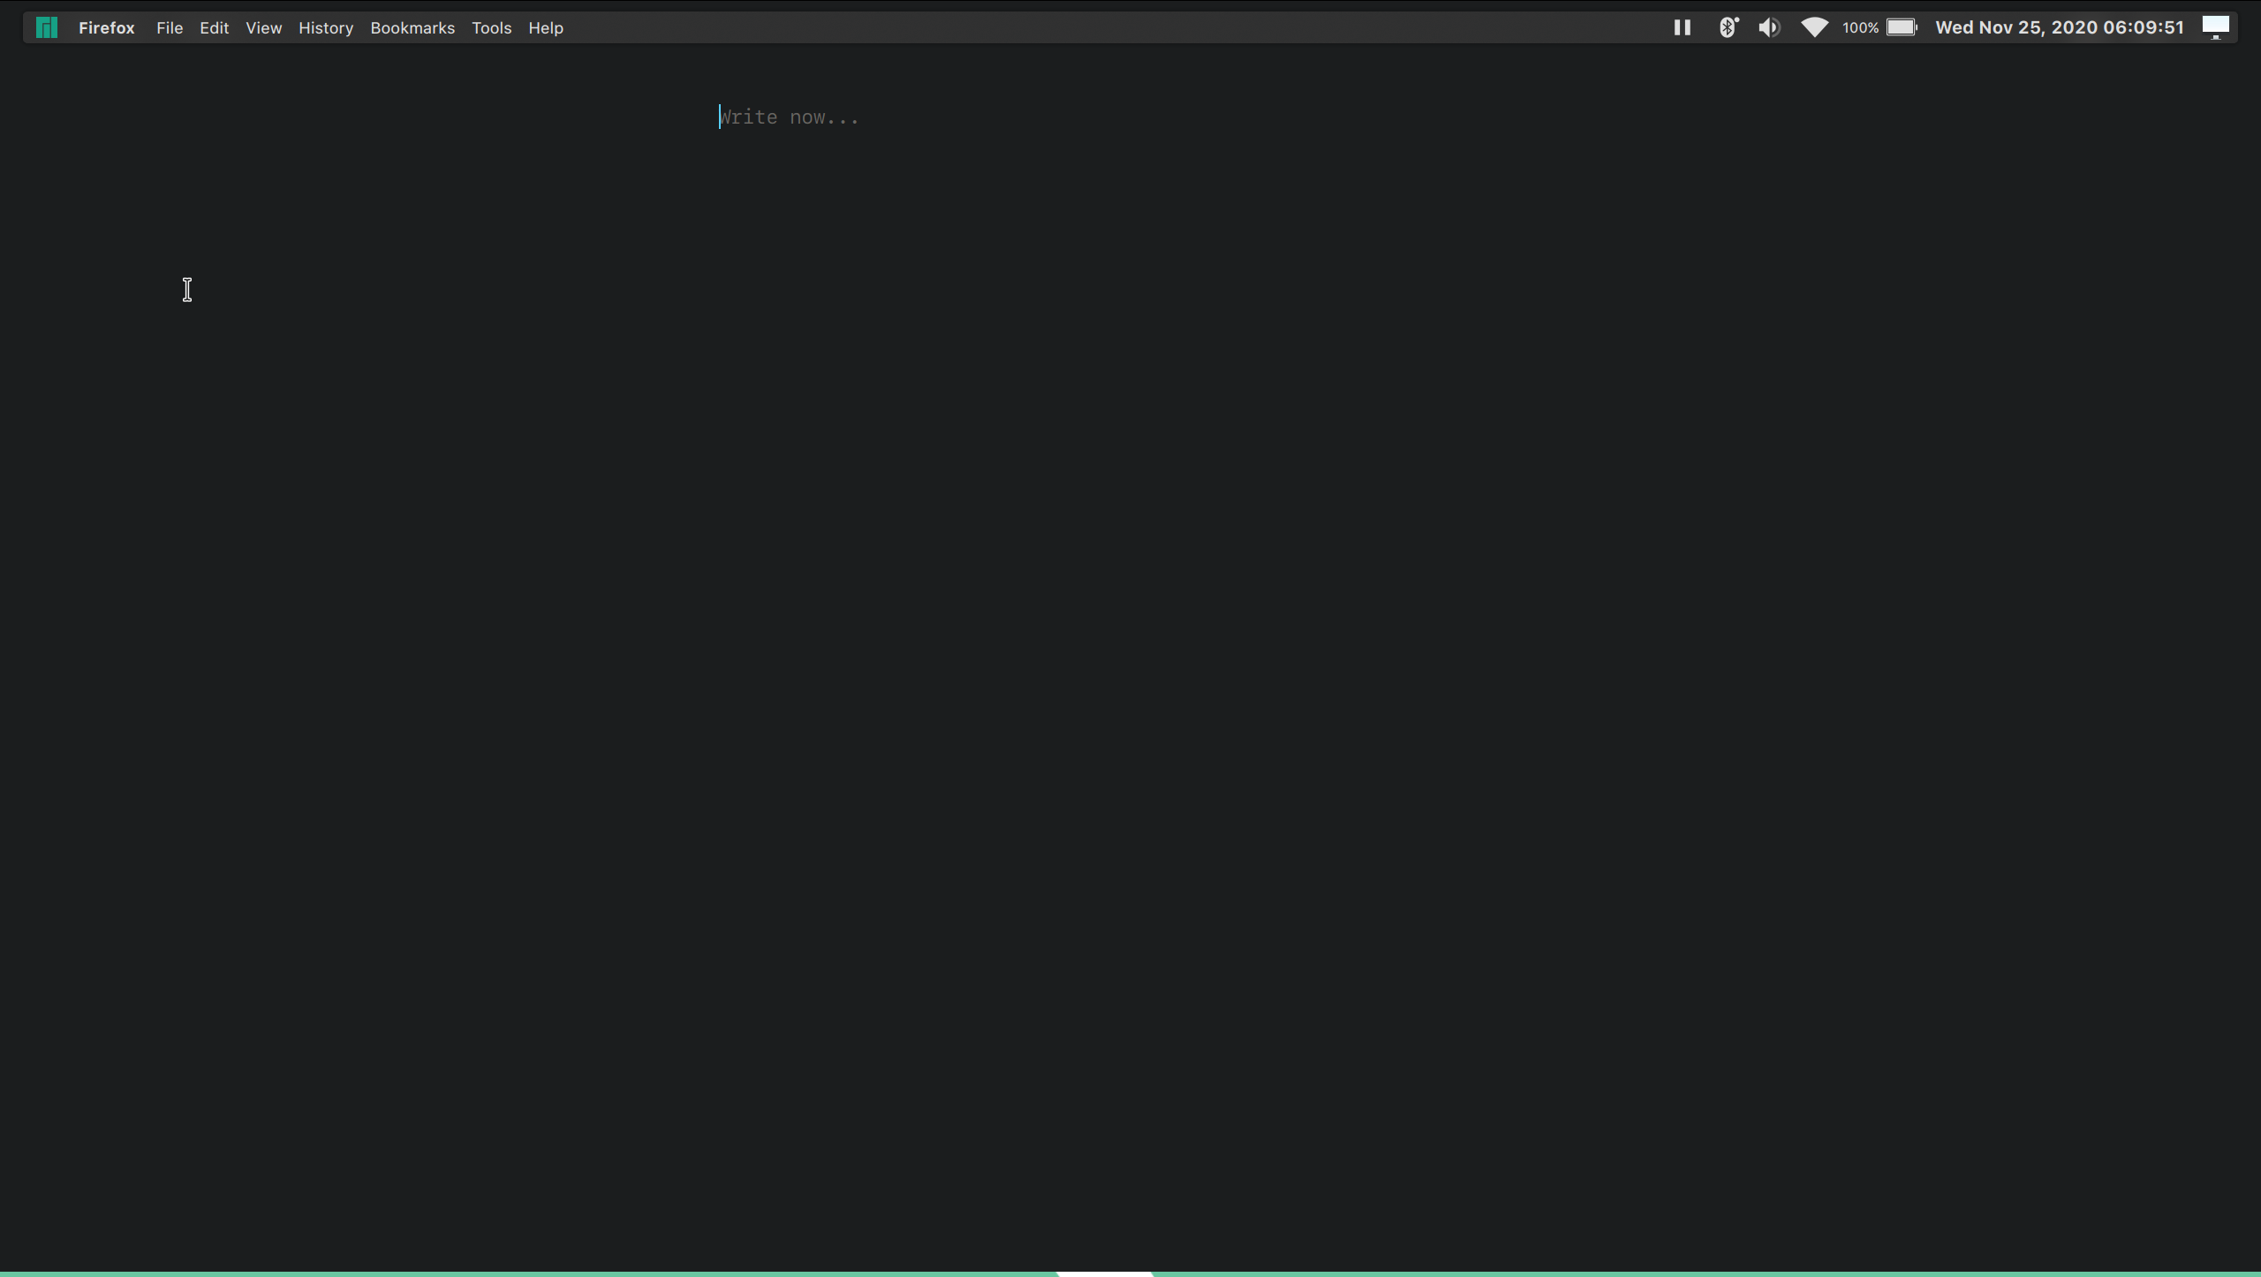Open the History menu
Image resolution: width=2261 pixels, height=1277 pixels.
[x=326, y=27]
